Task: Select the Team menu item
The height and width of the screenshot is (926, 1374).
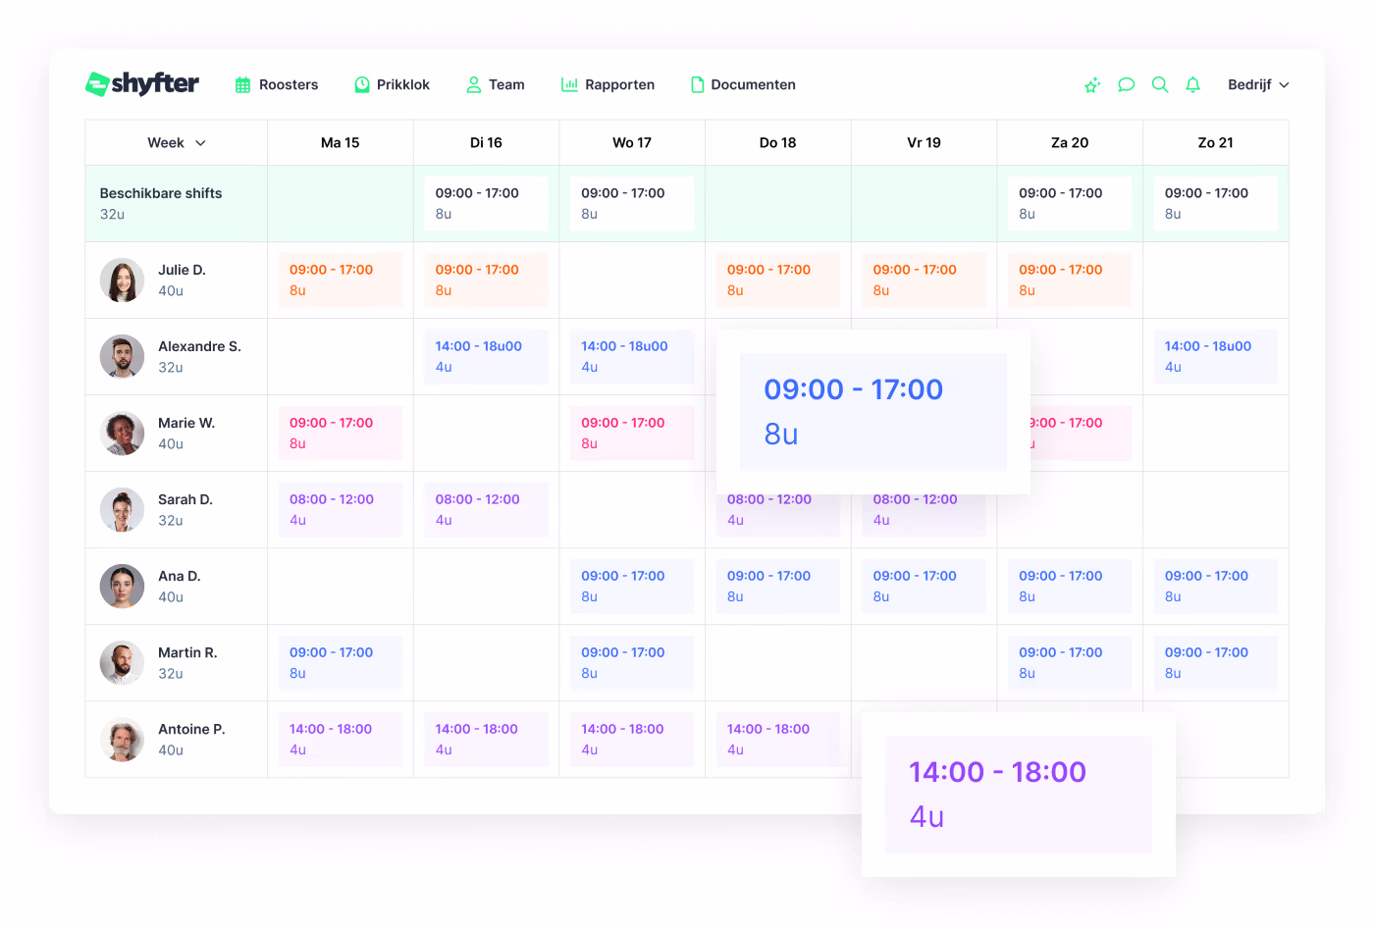Action: click(x=496, y=84)
